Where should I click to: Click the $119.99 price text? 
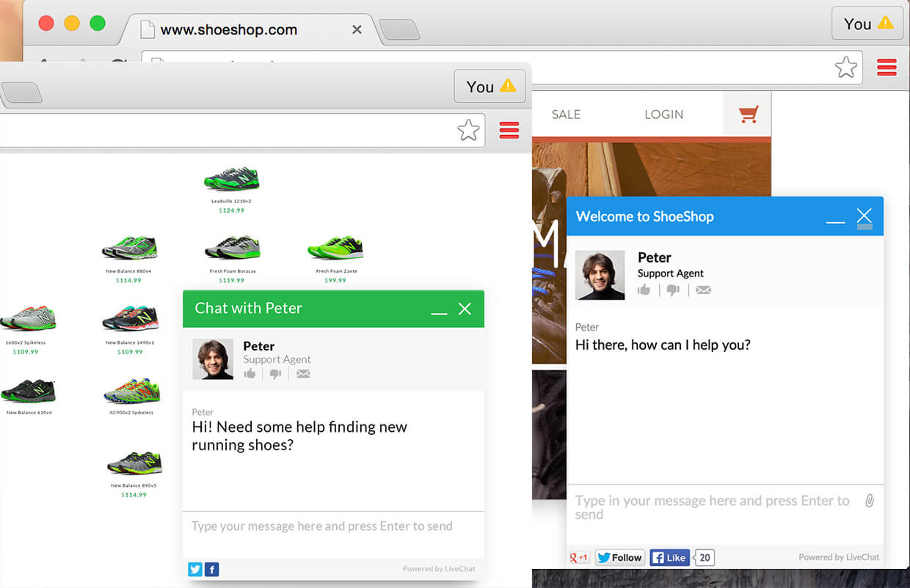coord(232,280)
